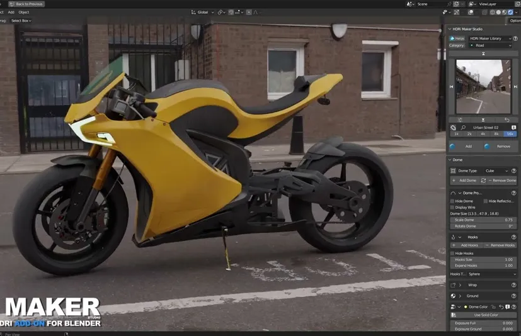Toggle the snap magnet icon in header
The height and width of the screenshot is (336, 521).
pos(231,13)
